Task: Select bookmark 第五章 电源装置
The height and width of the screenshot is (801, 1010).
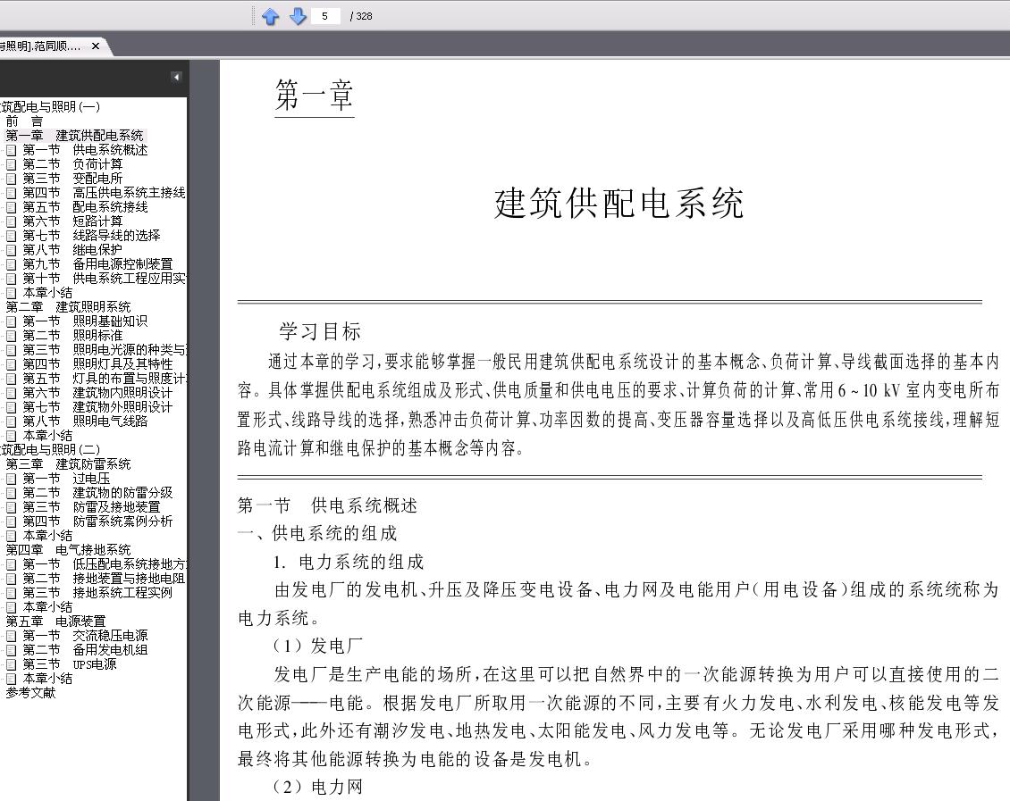Action: point(55,622)
